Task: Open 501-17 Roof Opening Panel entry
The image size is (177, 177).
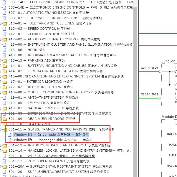Action: tap(49, 161)
